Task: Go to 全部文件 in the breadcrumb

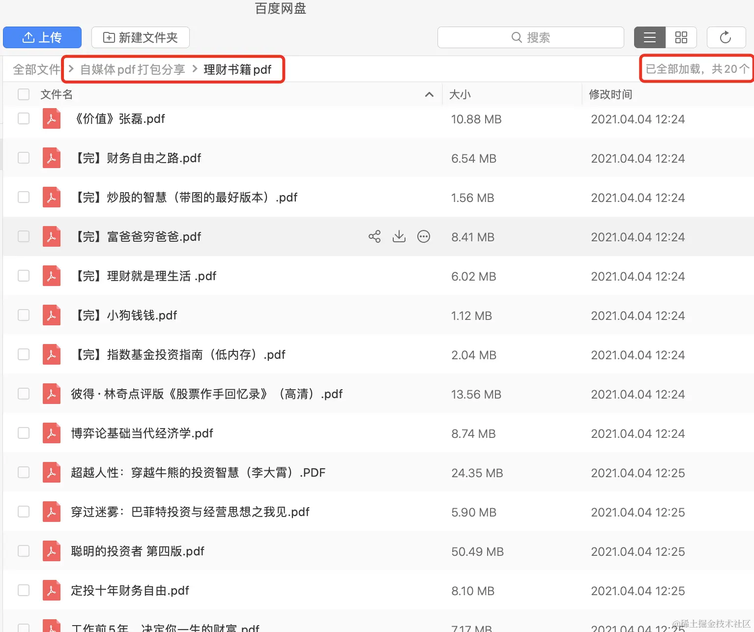Action: tap(36, 69)
